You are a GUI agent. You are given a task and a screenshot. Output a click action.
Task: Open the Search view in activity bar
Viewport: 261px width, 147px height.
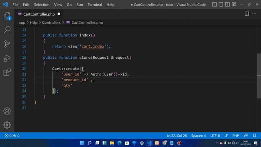[x=7, y=30]
